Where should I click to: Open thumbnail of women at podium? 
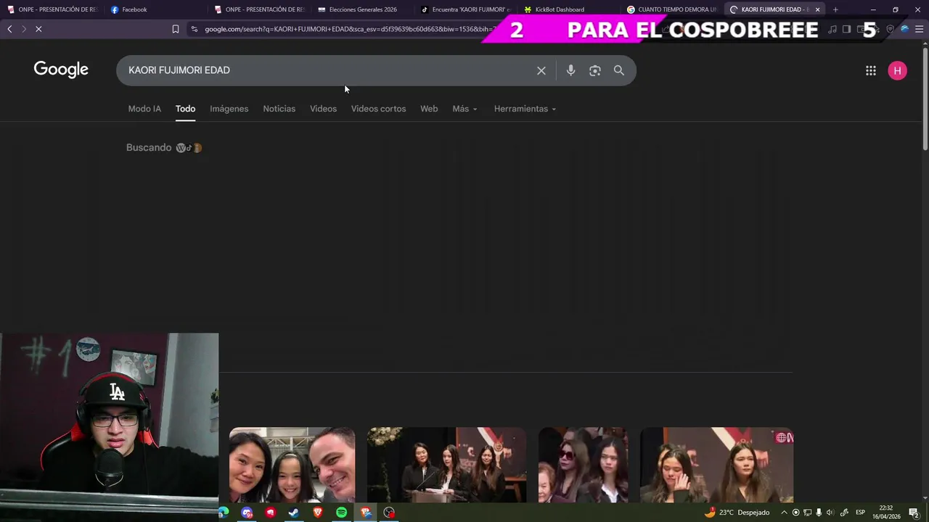(446, 465)
